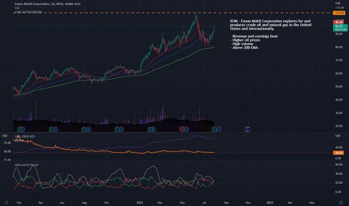Click the earnings marker above the Aug label
Viewport: 349px width, 206px height.
[x=84, y=129]
